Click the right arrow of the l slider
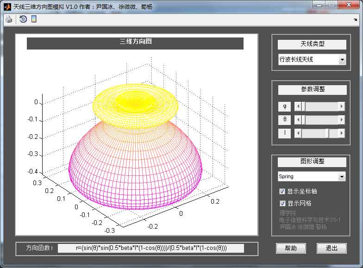 [342, 133]
